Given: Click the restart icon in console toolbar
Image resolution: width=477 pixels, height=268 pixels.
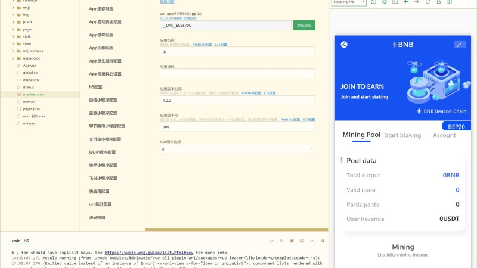Looking at the screenshot, I should tap(281, 241).
